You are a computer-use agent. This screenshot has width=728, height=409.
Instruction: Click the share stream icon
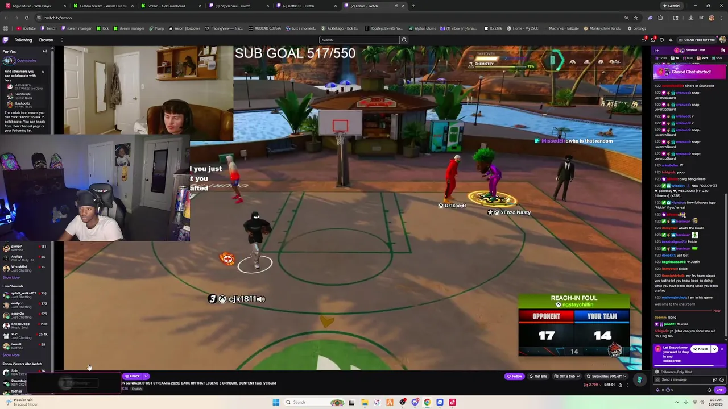coord(620,385)
